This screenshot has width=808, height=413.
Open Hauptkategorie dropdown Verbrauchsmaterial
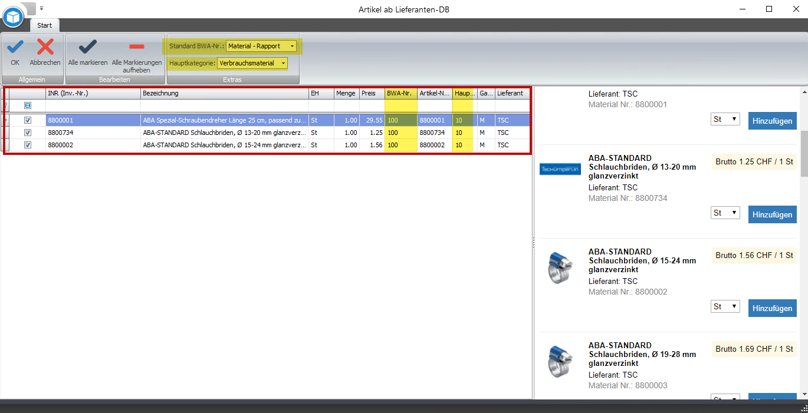(252, 63)
